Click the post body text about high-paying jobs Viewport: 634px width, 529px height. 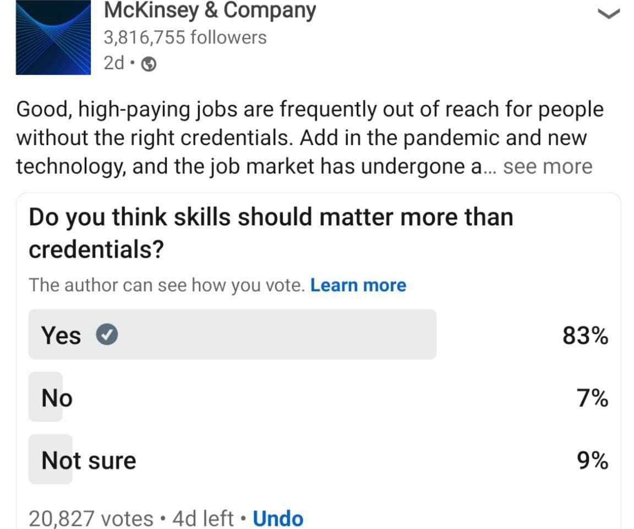(310, 138)
